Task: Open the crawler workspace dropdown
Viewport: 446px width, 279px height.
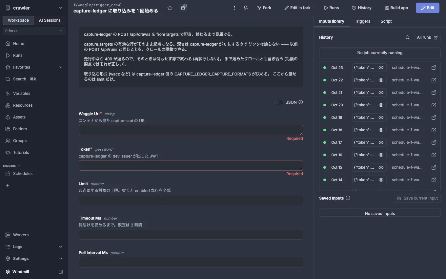Action: pos(34,8)
